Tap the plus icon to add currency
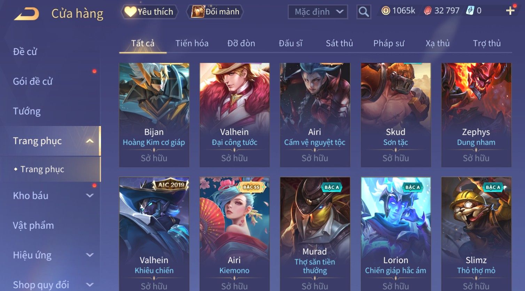This screenshot has width=525, height=291. pos(510,11)
